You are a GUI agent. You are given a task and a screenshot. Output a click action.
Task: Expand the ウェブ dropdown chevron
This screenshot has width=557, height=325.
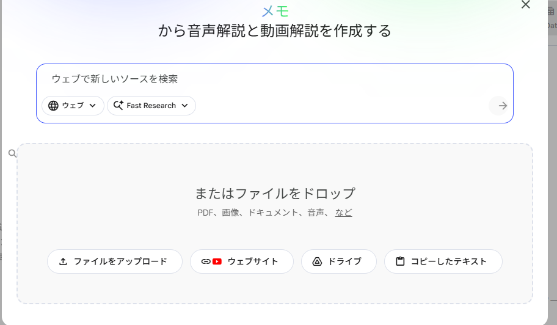(x=93, y=106)
